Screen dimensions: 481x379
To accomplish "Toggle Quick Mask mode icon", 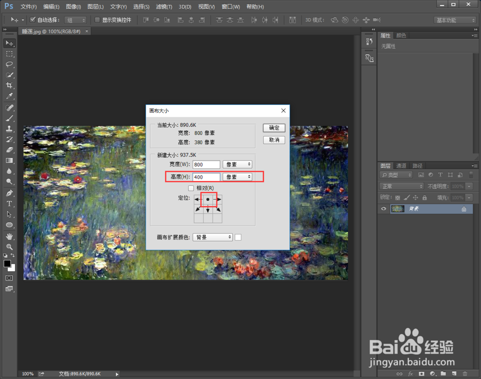I will point(9,278).
